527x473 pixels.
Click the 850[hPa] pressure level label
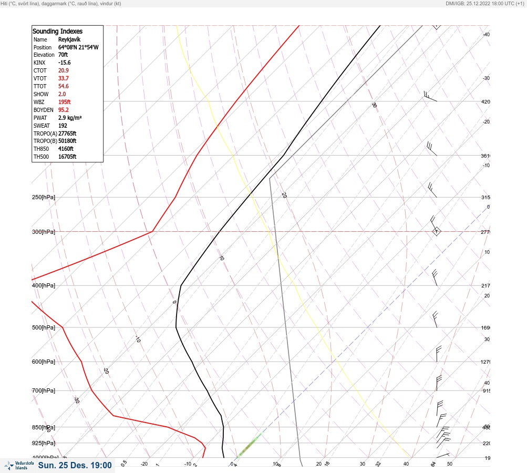[x=44, y=427]
